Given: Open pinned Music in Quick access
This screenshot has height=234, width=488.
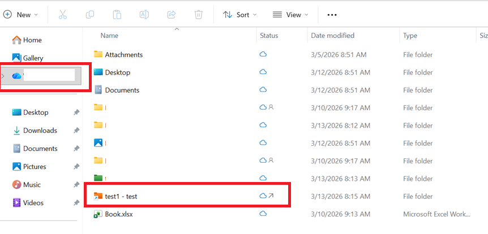Looking at the screenshot, I should (x=27, y=185).
